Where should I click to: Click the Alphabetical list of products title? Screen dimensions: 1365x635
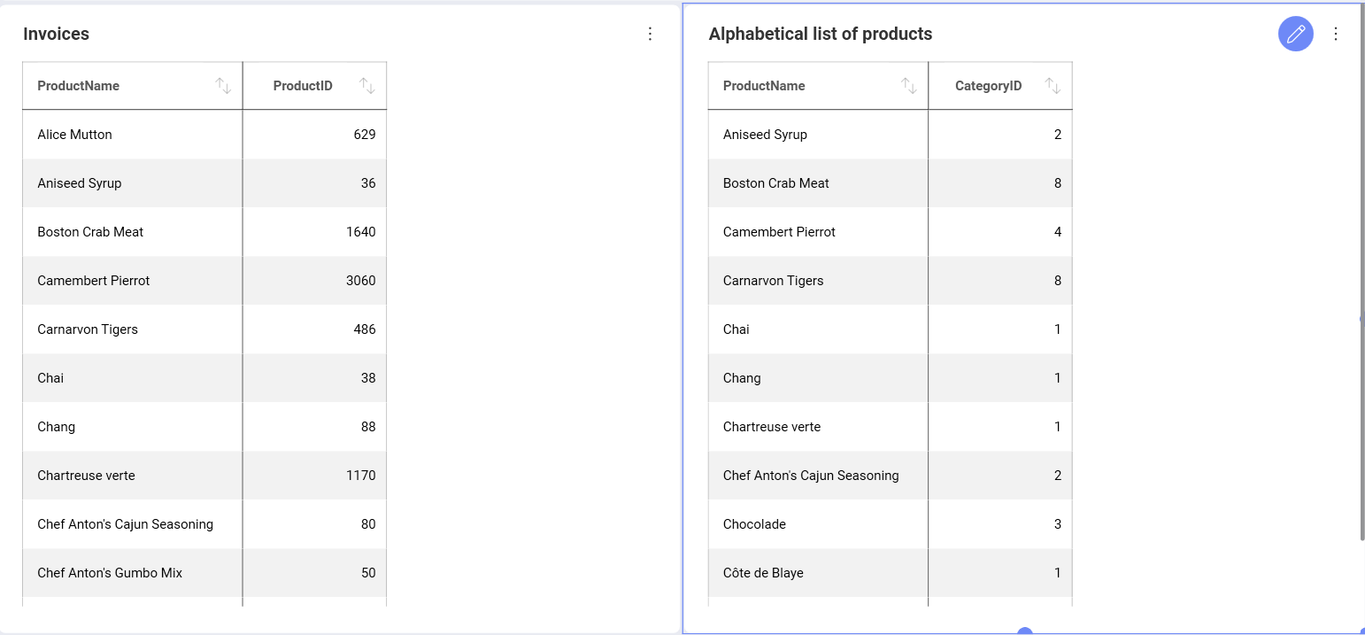coord(820,34)
